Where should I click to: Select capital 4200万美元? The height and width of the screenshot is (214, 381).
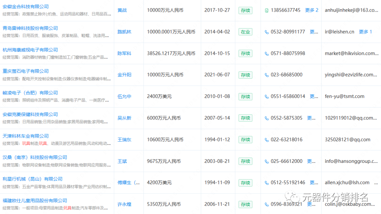click(159, 183)
